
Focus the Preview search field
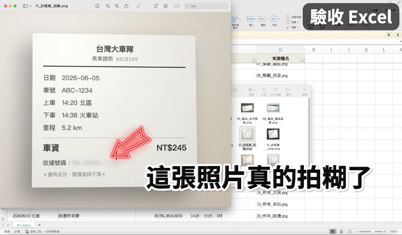[x=206, y=6]
